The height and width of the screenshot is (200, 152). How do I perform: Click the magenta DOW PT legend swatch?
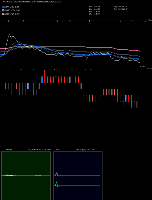click(x=3, y=14)
